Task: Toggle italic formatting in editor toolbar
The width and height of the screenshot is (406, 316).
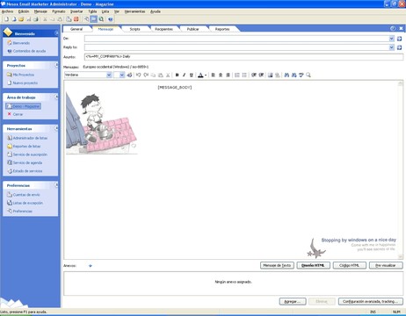Action: click(x=184, y=75)
